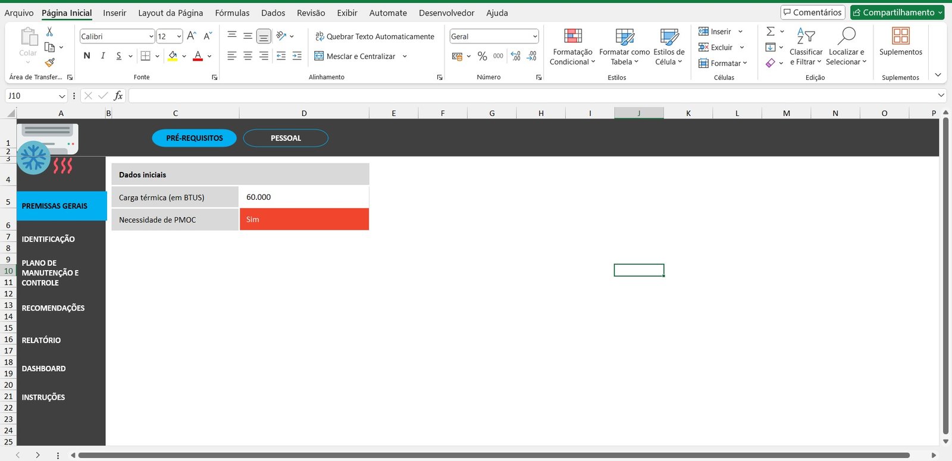Image resolution: width=952 pixels, height=461 pixels.
Task: Switch to the Inserir tab
Action: 114,12
